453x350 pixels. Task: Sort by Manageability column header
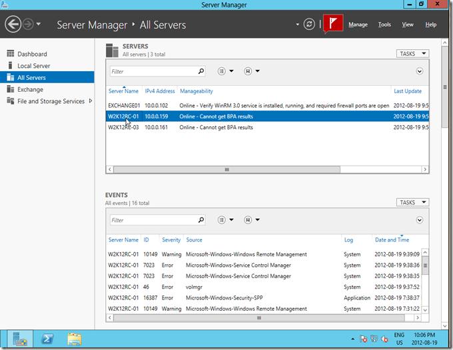coord(197,91)
